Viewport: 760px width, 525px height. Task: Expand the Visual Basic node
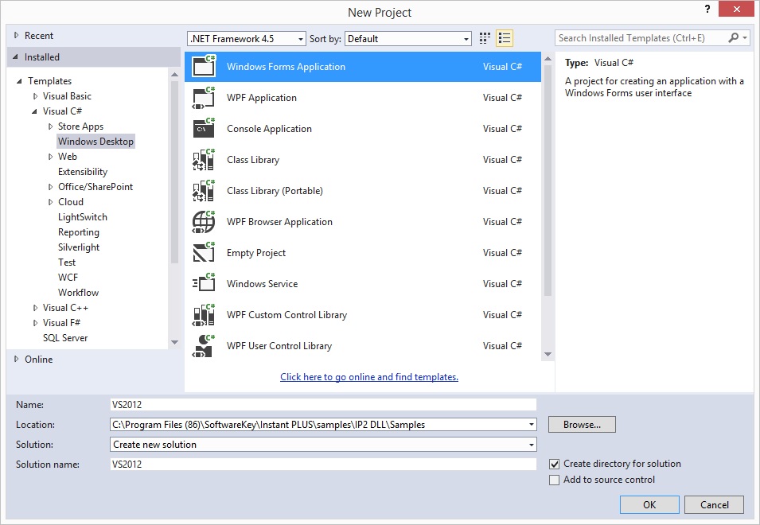tap(35, 96)
